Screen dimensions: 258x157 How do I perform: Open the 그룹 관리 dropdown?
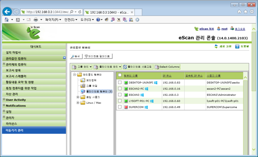(x=82, y=67)
